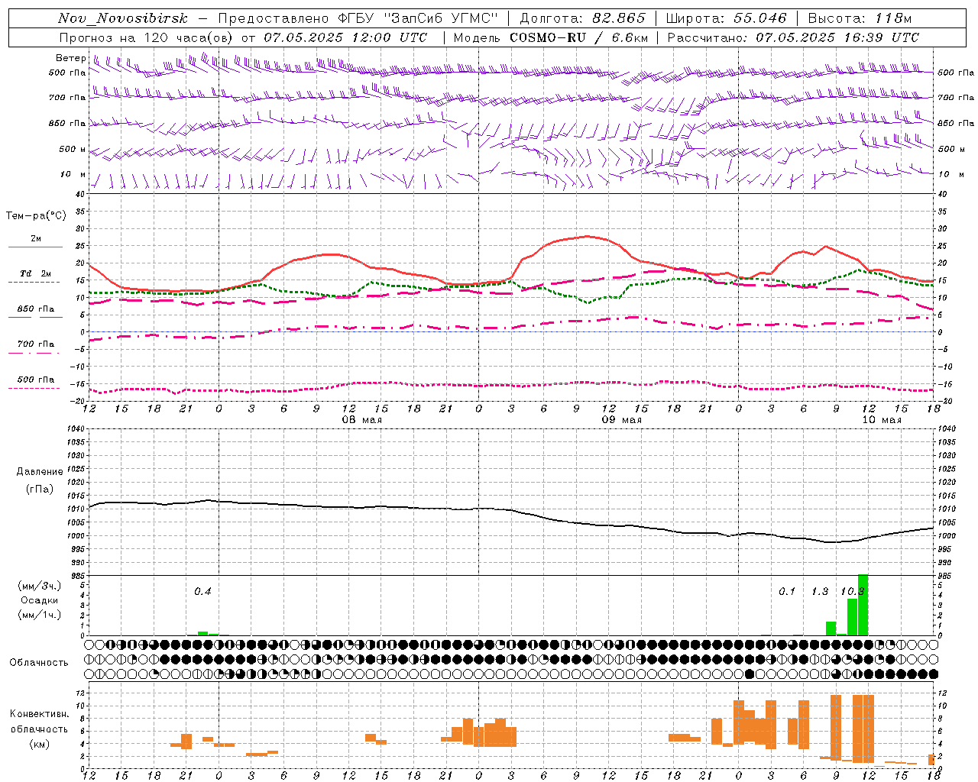The image size is (978, 782).
Task: Click the 'Td 2м' dew point legend label
Action: click(36, 273)
